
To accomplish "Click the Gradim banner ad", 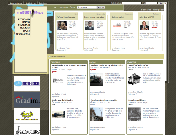I will (27, 100).
